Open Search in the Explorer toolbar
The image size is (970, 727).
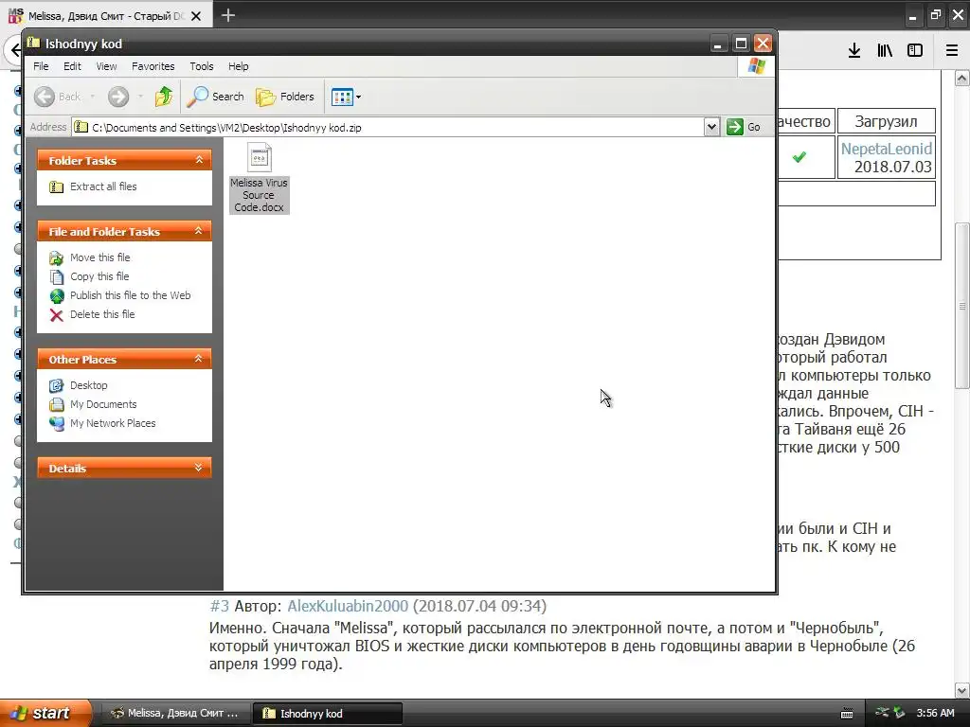(x=215, y=97)
